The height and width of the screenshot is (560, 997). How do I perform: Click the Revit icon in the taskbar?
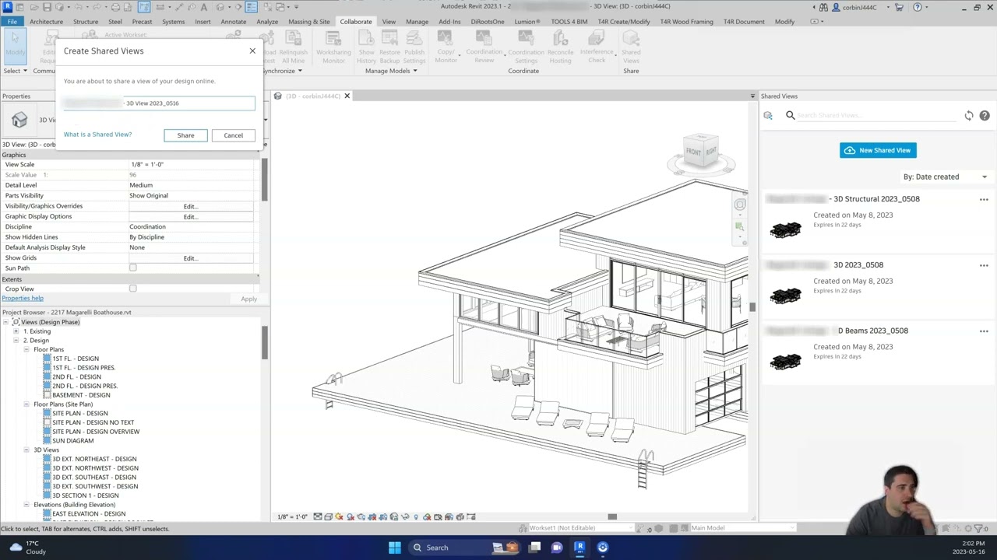pyautogui.click(x=580, y=548)
